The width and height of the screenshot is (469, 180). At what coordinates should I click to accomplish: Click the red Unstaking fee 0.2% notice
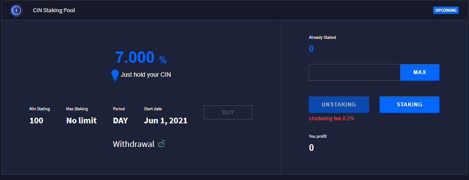click(x=332, y=119)
